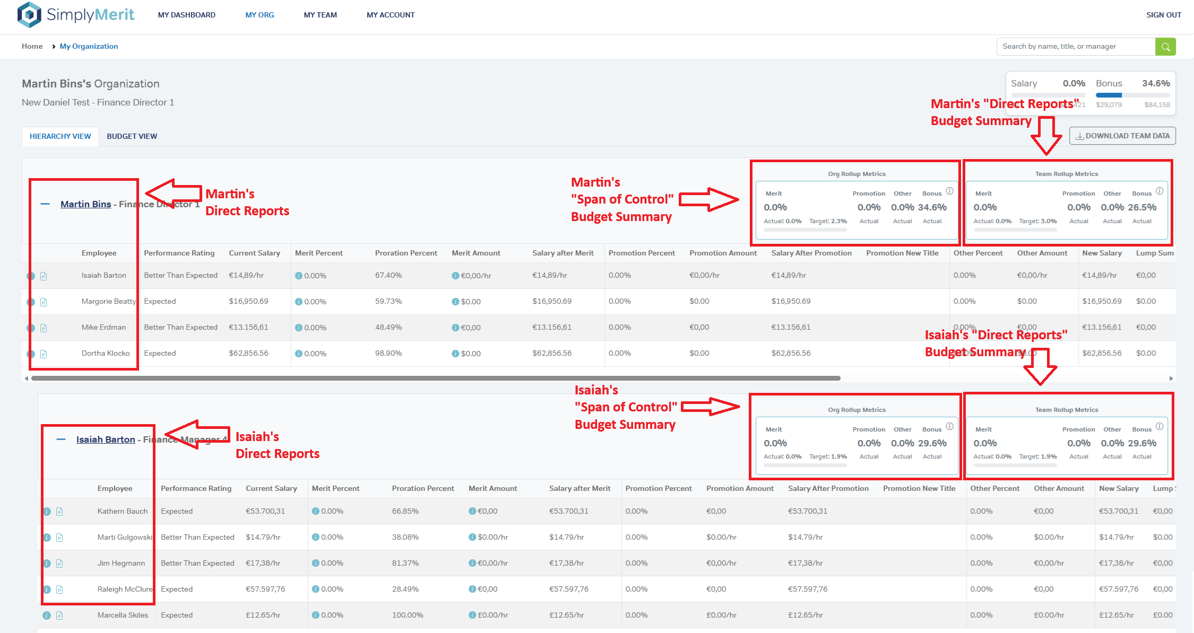Image resolution: width=1194 pixels, height=633 pixels.
Task: Click the Download Team Data button
Action: click(1122, 136)
